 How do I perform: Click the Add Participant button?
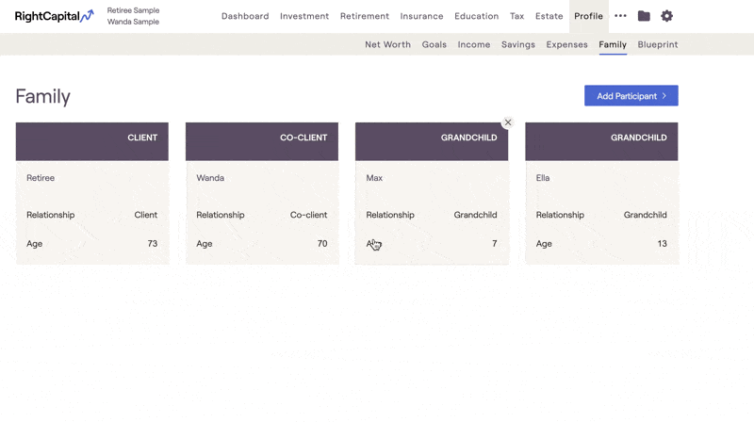[x=631, y=96]
